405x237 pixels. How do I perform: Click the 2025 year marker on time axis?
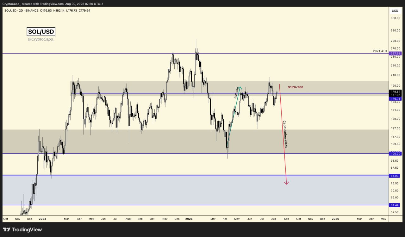[189, 219]
